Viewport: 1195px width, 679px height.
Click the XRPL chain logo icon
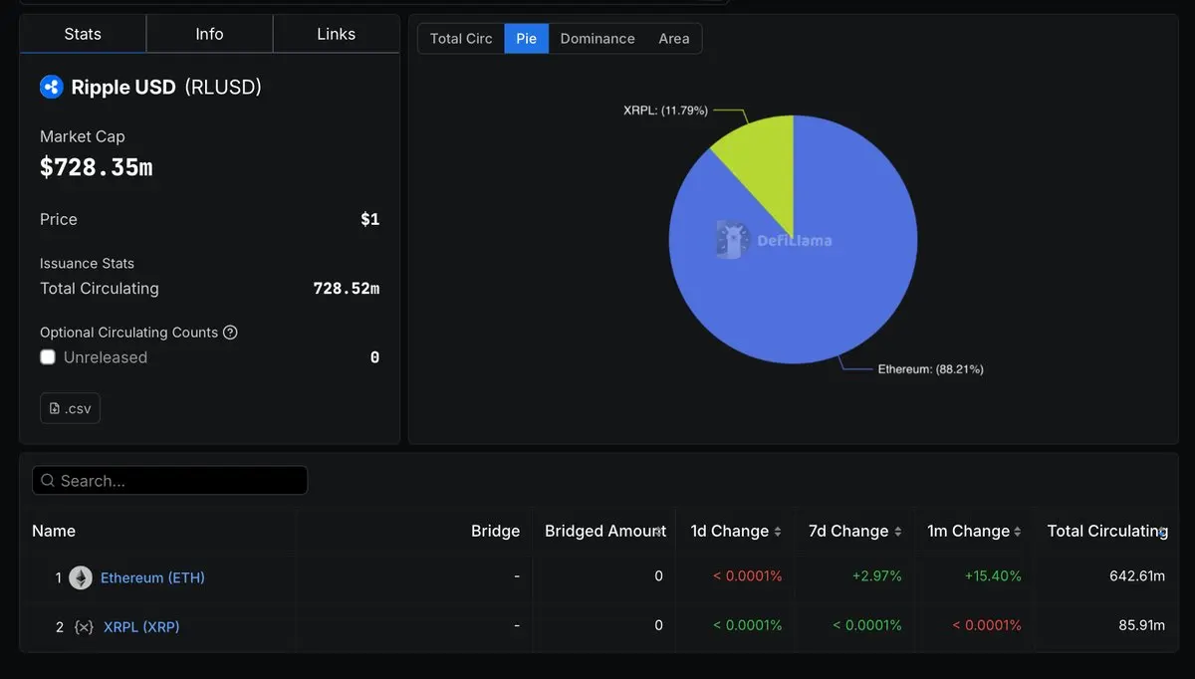tap(85, 627)
